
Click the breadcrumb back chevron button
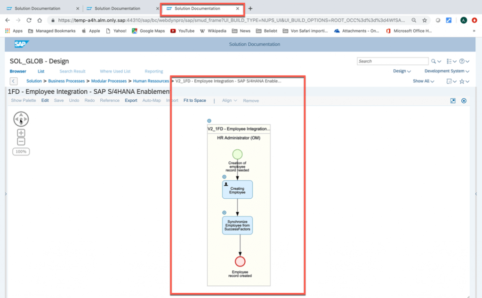pyautogui.click(x=14, y=81)
